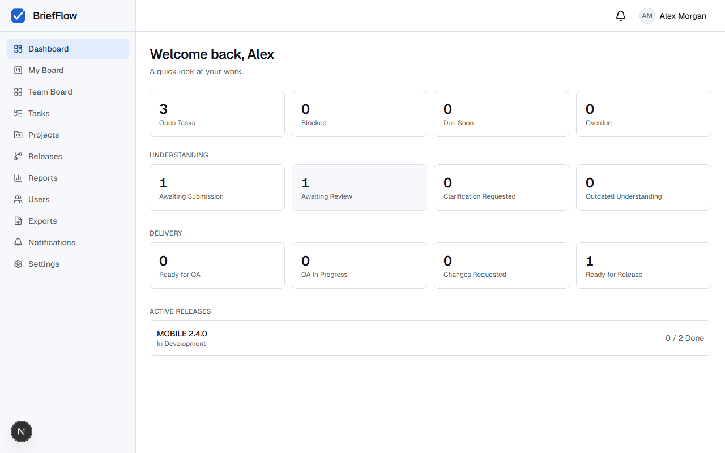Screen dimensions: 725x453
Task: Click the "0 / 2 Done" progress text
Action: [x=685, y=338]
